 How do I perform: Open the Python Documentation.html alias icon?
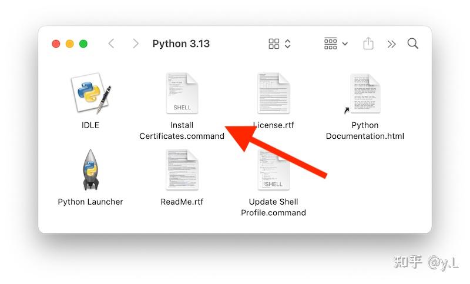pyautogui.click(x=362, y=93)
